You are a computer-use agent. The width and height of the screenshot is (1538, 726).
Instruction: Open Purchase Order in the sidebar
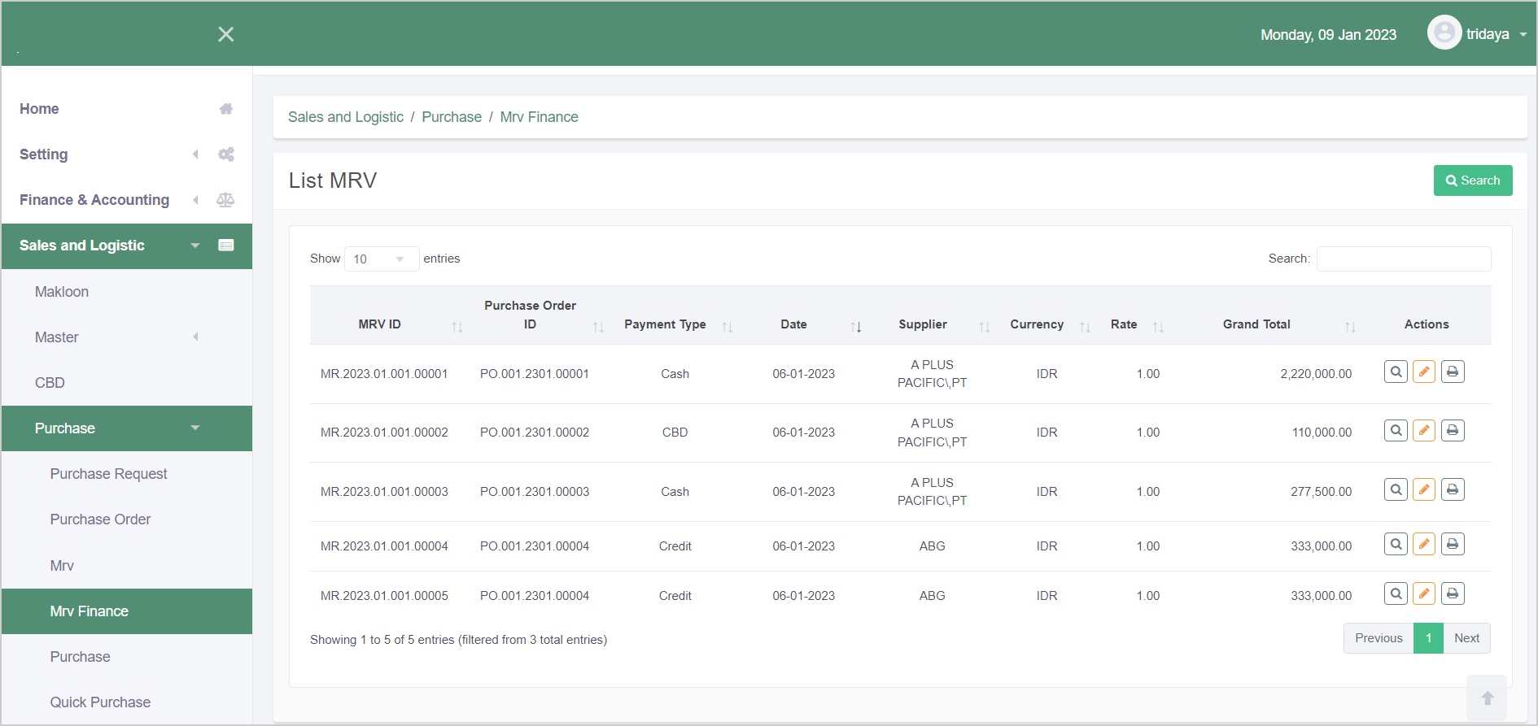(x=100, y=520)
